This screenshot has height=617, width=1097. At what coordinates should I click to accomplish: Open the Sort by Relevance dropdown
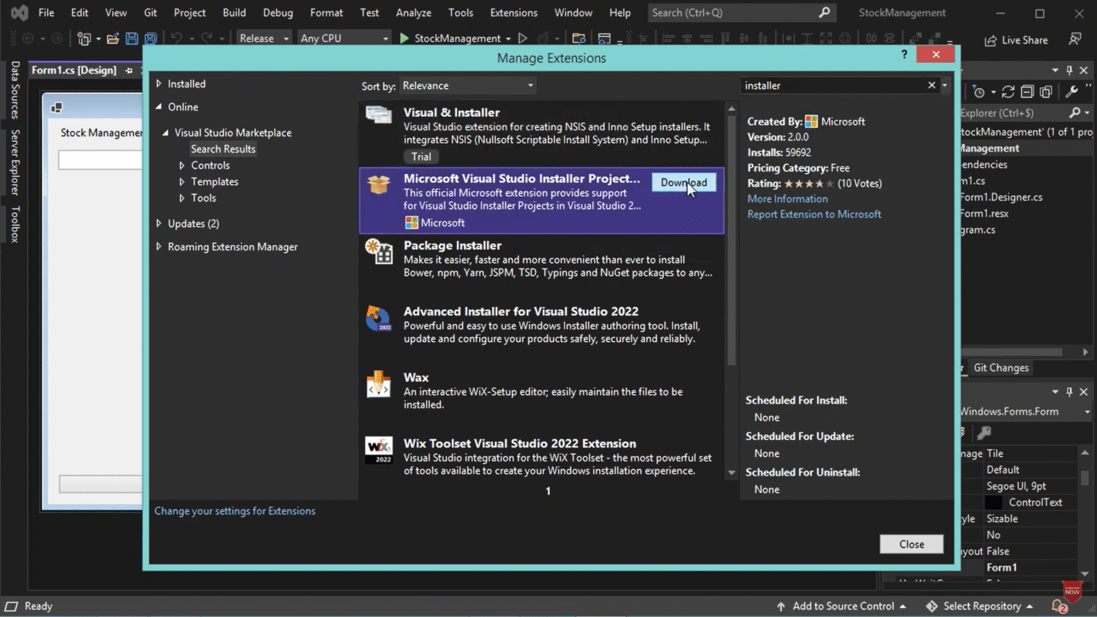click(x=467, y=85)
